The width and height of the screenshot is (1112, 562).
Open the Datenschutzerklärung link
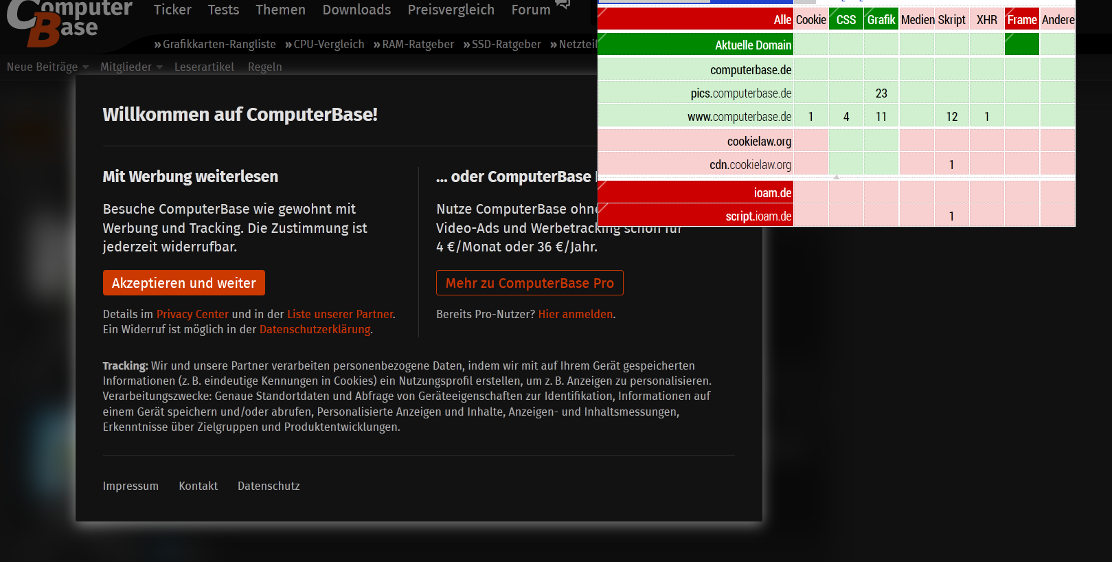click(315, 329)
